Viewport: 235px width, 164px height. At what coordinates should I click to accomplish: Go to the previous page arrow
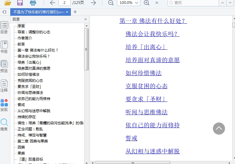coord(52,3)
